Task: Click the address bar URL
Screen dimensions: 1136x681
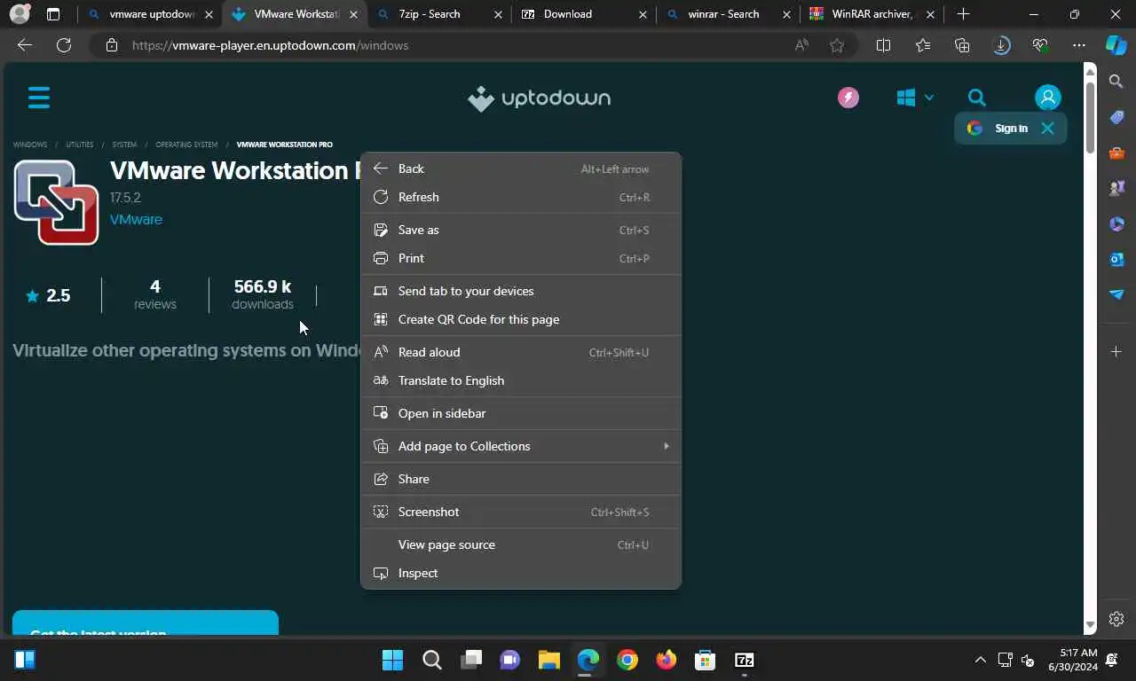Action: pos(270,45)
